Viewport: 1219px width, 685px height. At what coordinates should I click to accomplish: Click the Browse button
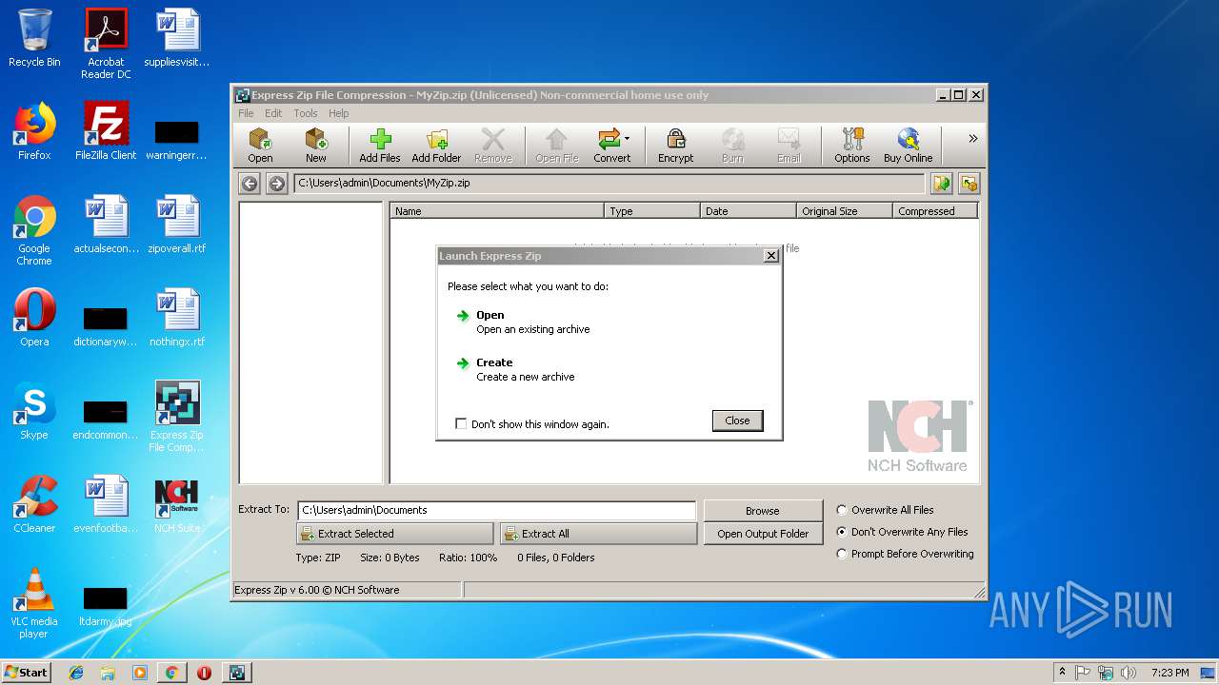(763, 511)
